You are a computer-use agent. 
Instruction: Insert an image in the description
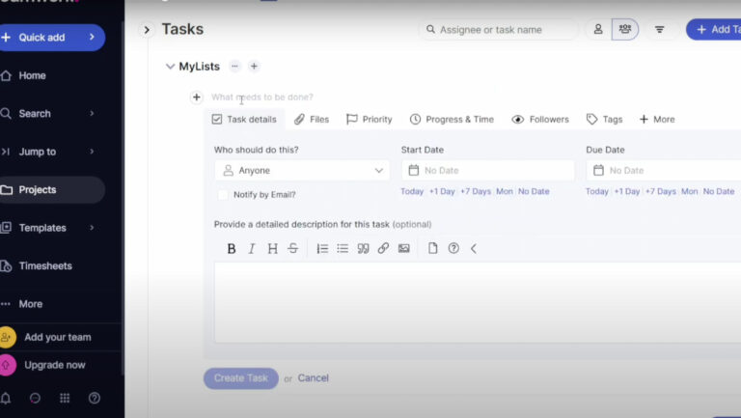[404, 248]
